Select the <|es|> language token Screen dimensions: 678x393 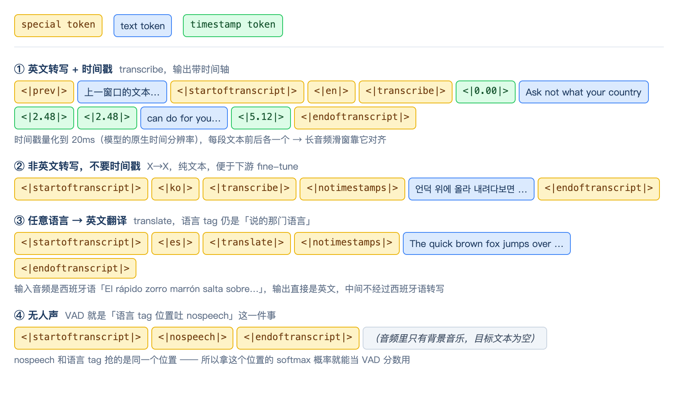tap(175, 243)
